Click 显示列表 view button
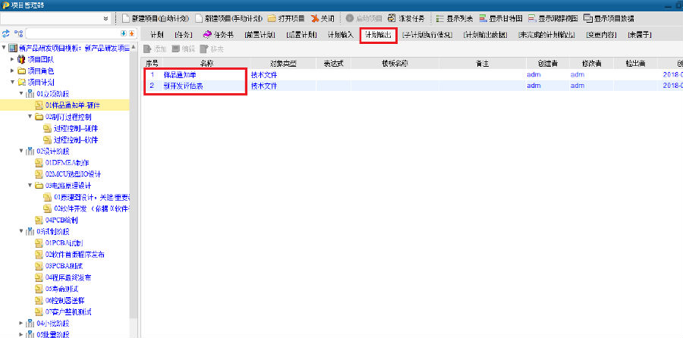 455,19
